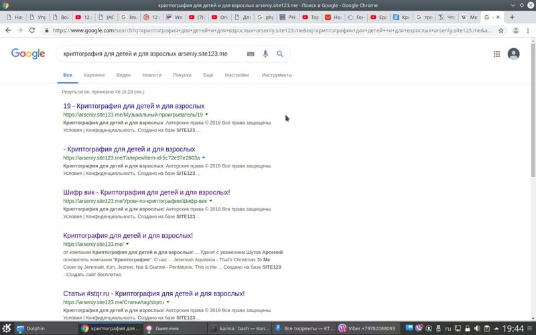Switch to the YouTube tab labeled '12.'
The image size is (536, 335).
pyautogui.click(x=83, y=17)
